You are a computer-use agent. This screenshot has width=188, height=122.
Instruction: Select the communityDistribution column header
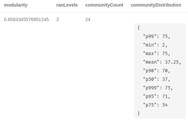(x=156, y=5)
